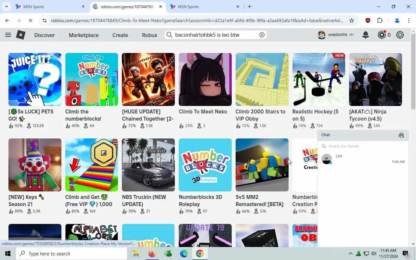Viewport: 416px width, 260px height.
Task: Click the search magnifier icon in Roblox
Action: pyautogui.click(x=169, y=35)
